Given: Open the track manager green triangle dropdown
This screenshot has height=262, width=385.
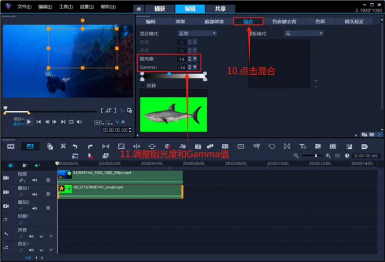Looking at the screenshot, I should (37, 165).
